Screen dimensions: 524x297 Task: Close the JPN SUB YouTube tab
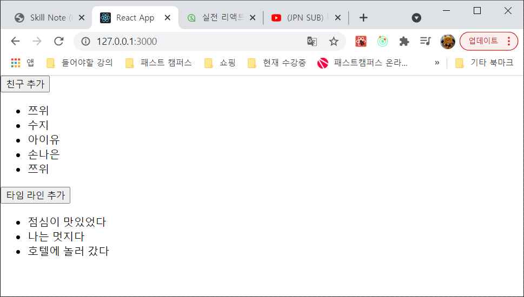(338, 18)
